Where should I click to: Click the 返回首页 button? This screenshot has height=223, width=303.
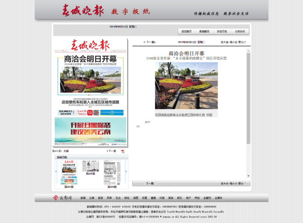click(x=186, y=31)
